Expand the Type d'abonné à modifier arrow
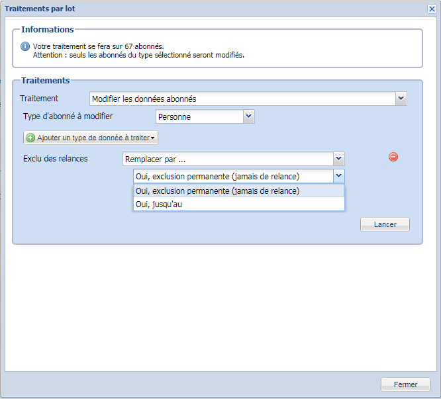The height and width of the screenshot is (399, 441). (248, 116)
